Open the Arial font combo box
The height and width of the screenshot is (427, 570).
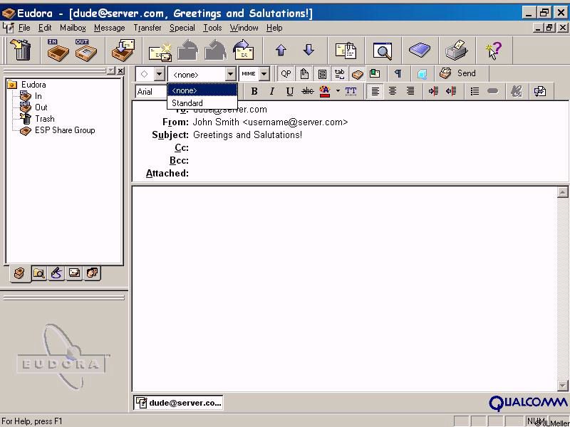[x=151, y=92]
